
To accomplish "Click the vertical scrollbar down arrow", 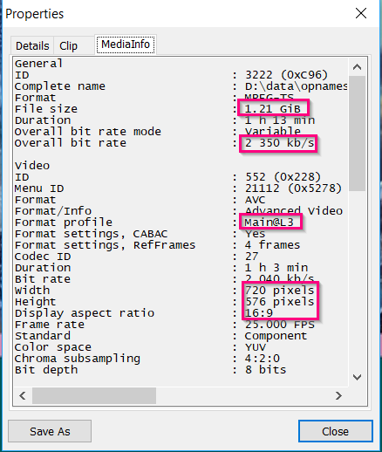I will (357, 378).
